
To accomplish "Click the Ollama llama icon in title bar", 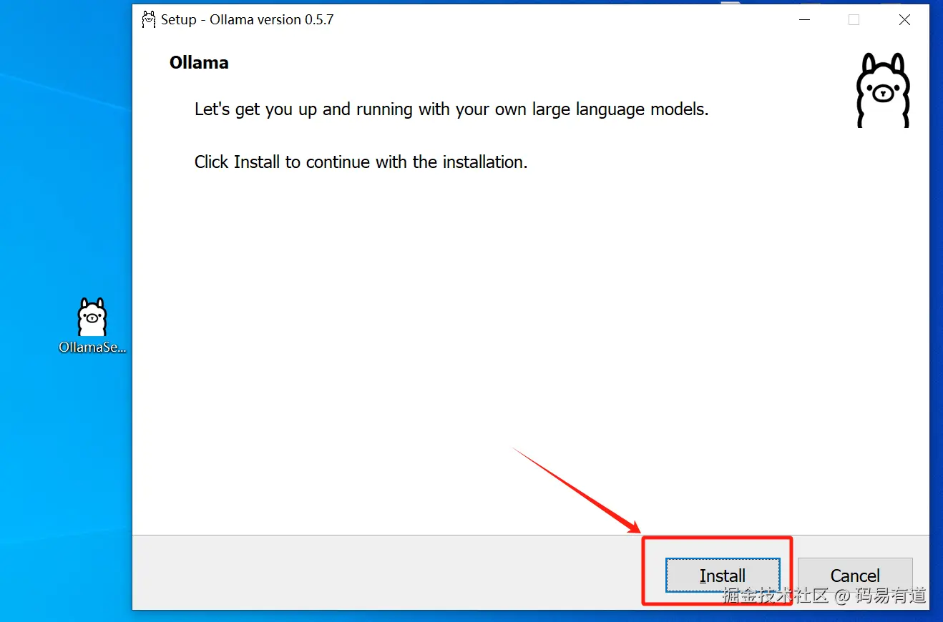I will pyautogui.click(x=149, y=19).
